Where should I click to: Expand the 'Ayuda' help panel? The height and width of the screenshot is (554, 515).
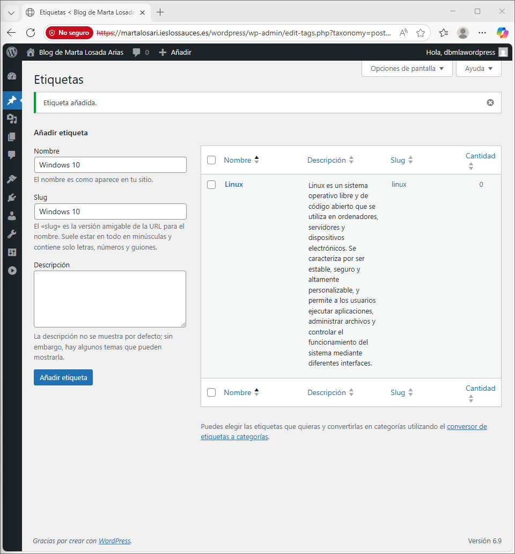478,69
